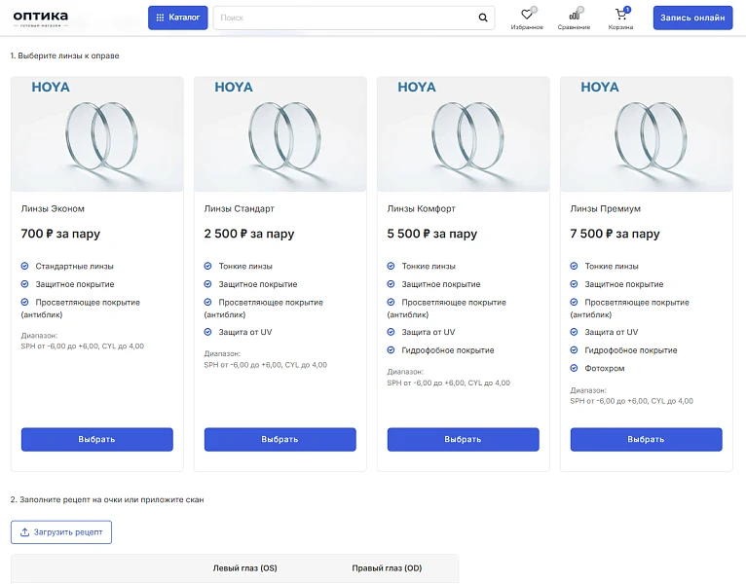Focus the Поиск search field
Viewport: 746px width, 584px height.
(354, 18)
